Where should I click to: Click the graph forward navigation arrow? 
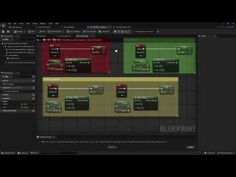tap(49, 40)
